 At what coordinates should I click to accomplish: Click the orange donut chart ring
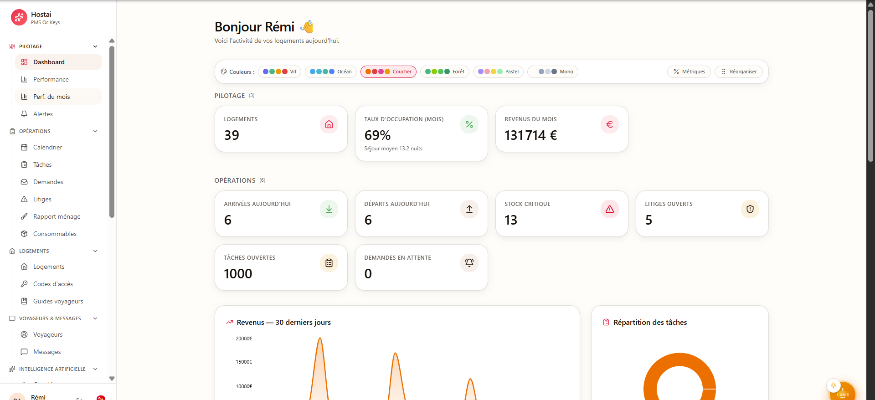pos(679,359)
